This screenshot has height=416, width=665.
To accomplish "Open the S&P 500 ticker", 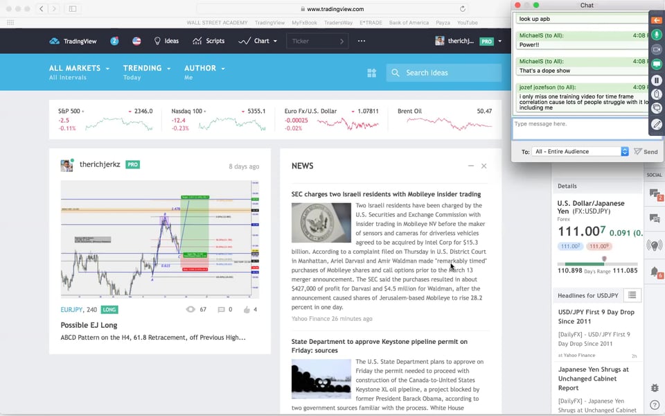I will (105, 119).
